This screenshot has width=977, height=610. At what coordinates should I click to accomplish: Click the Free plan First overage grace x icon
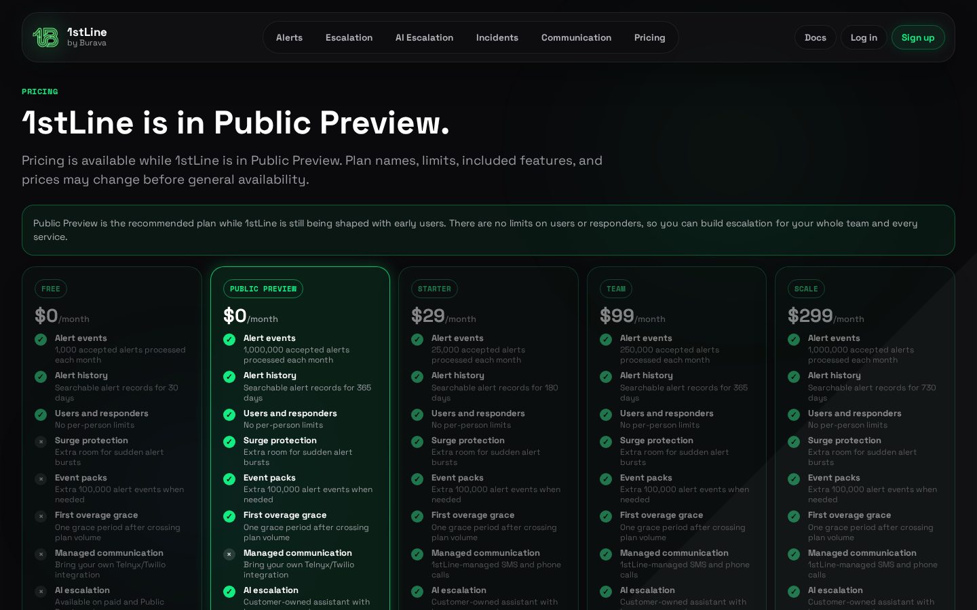[41, 516]
